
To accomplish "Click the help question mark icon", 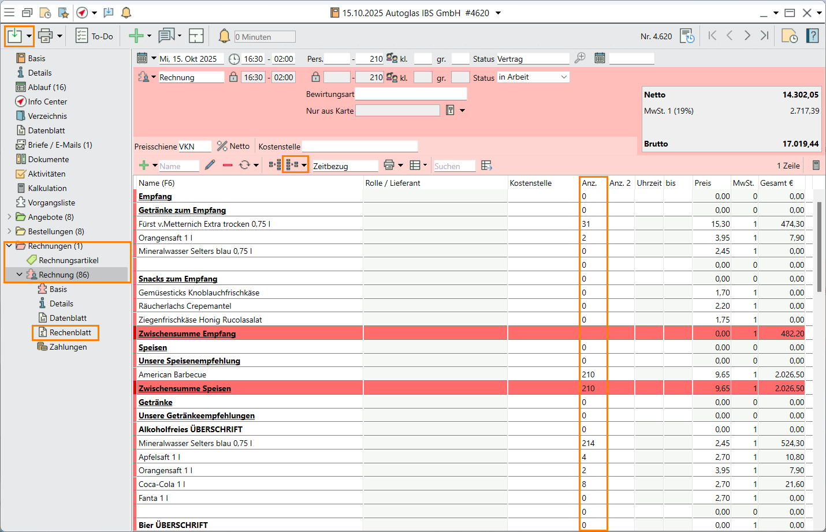I will click(813, 36).
